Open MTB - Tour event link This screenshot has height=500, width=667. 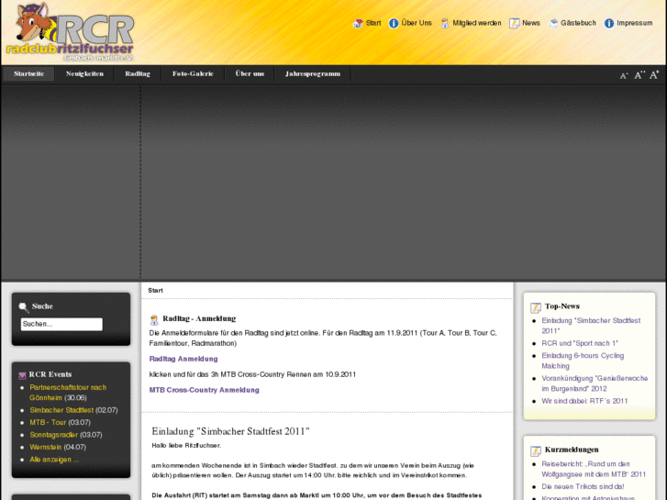tap(48, 423)
